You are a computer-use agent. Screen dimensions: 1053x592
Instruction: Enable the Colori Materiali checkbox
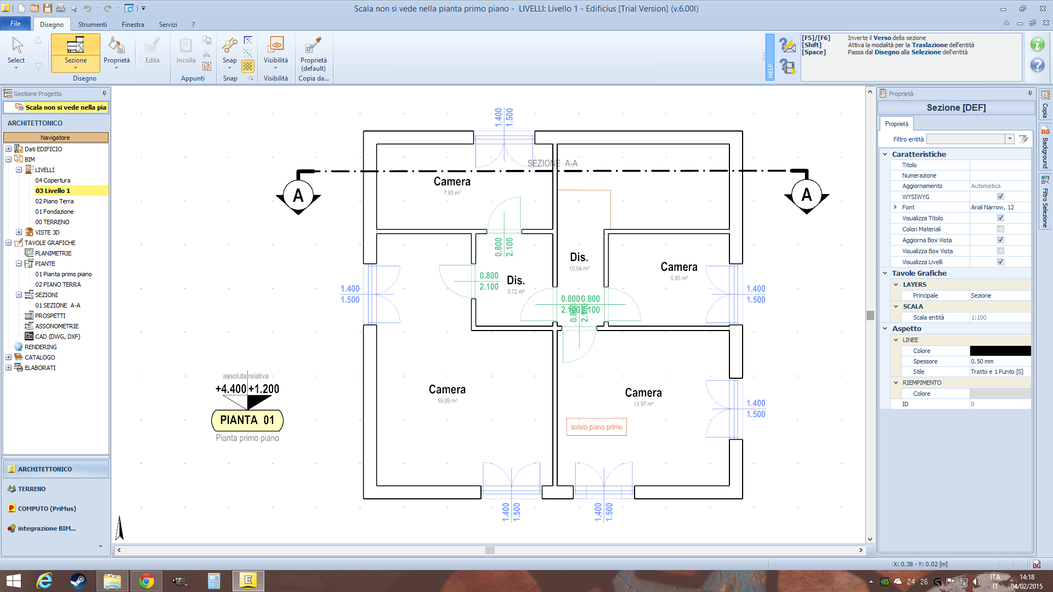click(1000, 229)
